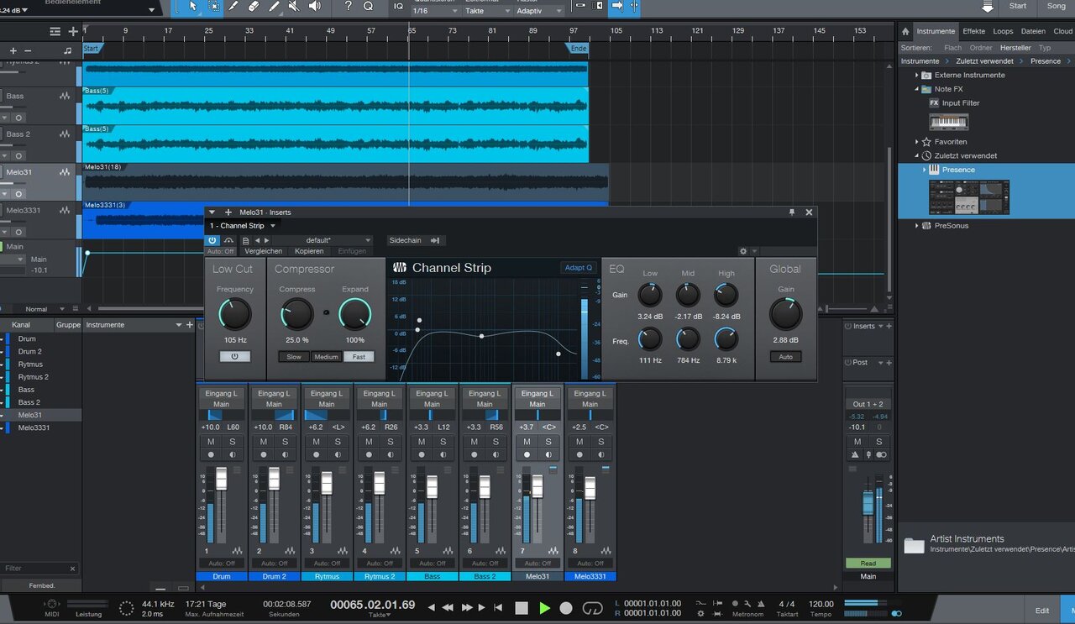Mute the Drum mixer channel

211,442
